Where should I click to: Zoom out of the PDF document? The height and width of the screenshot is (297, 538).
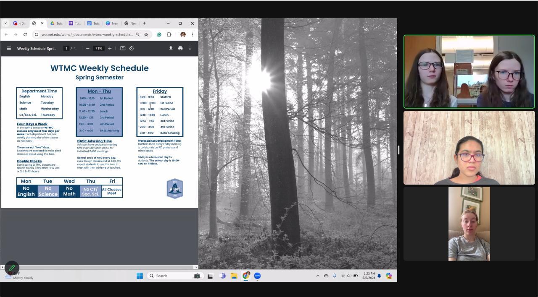pos(87,48)
